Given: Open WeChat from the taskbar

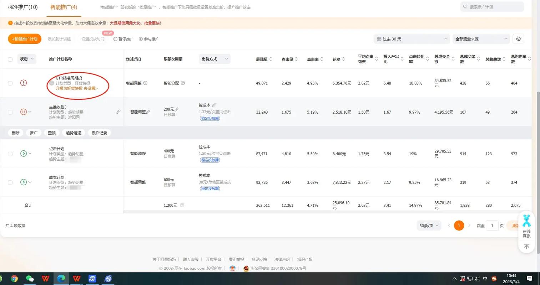Looking at the screenshot, I should (x=30, y=279).
